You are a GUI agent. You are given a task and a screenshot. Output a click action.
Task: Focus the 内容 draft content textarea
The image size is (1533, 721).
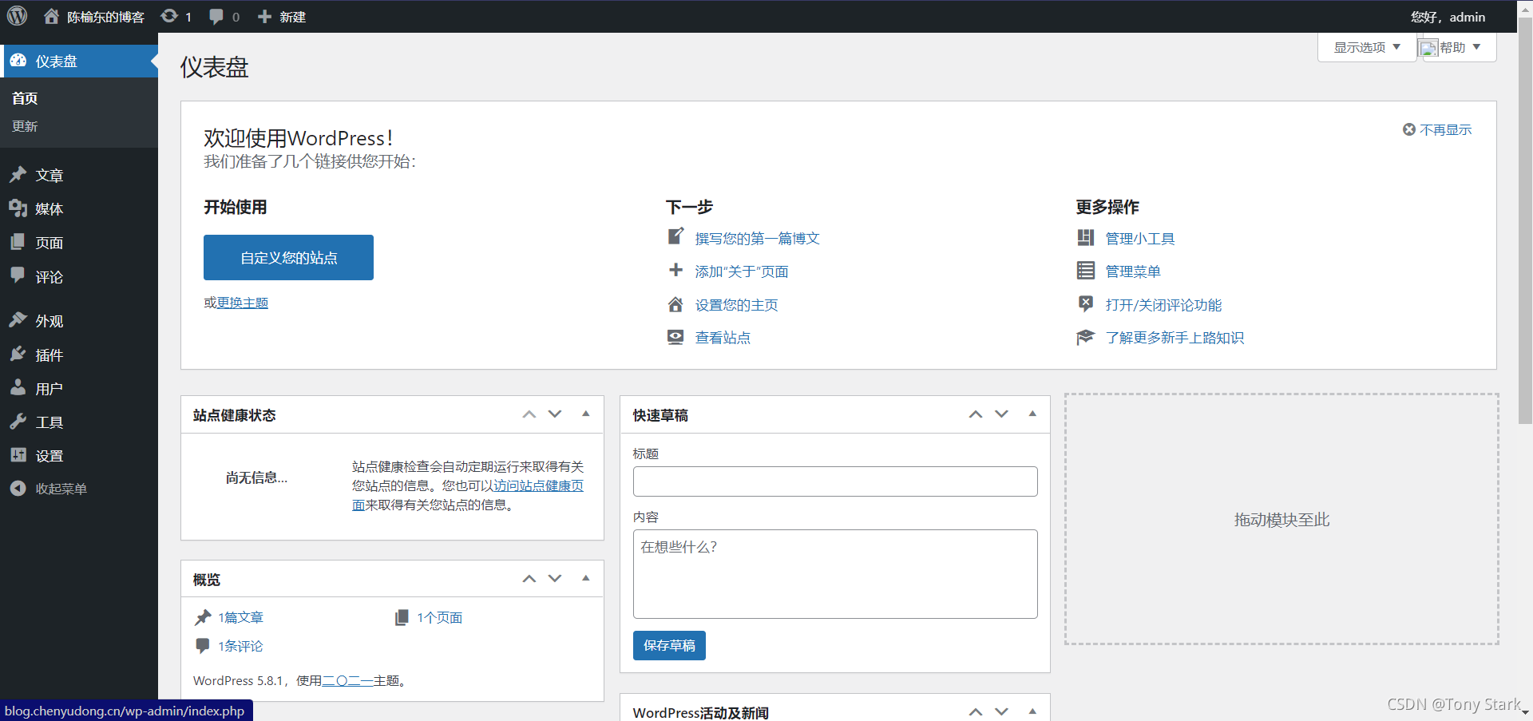pyautogui.click(x=835, y=574)
